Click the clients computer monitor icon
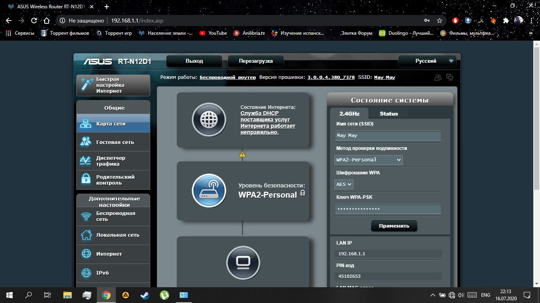540x303 pixels. click(243, 262)
